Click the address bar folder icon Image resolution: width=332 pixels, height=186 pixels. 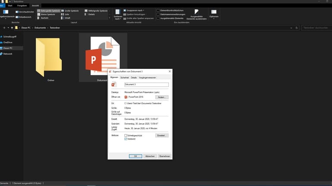[x=16, y=28]
